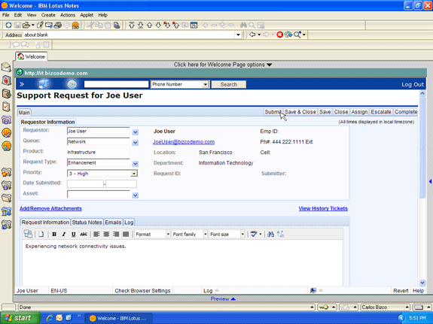Click the Underline formatting icon

click(74, 235)
